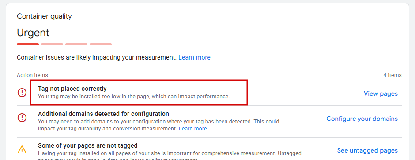415x160 pixels.
Task: Click the Some of your pages are not tagged heading
Action: (x=87, y=145)
